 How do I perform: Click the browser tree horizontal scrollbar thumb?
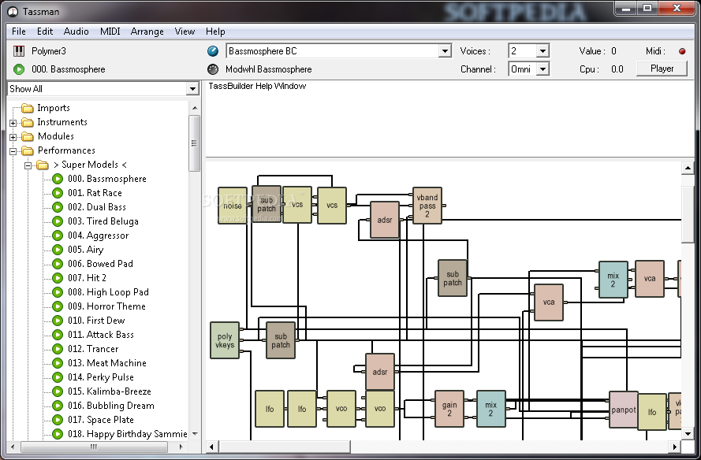click(95, 447)
